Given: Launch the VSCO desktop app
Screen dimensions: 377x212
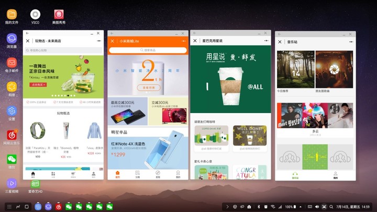Looking at the screenshot, I should (x=35, y=15).
